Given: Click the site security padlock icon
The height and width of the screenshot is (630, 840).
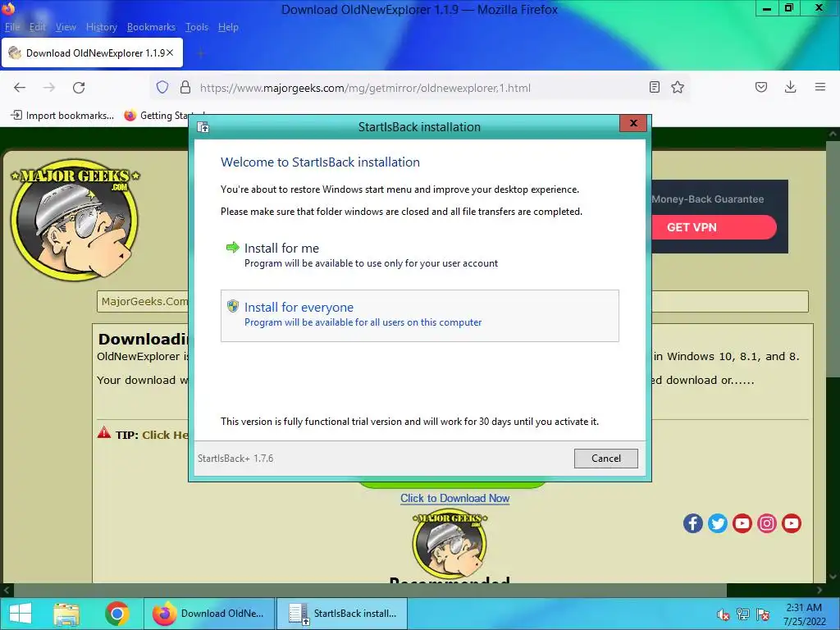Looking at the screenshot, I should [x=185, y=87].
